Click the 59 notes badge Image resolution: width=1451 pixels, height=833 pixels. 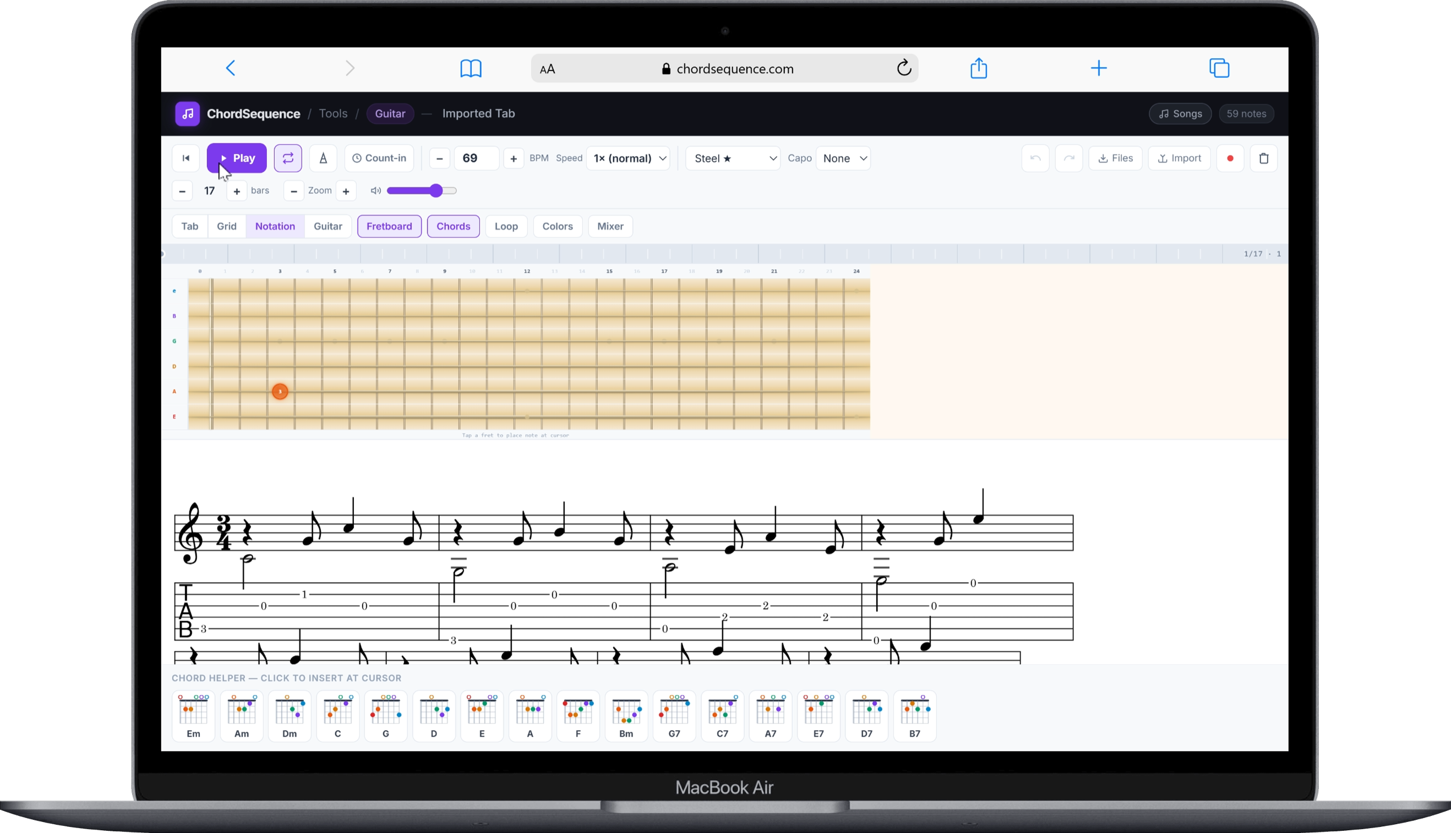(x=1246, y=113)
